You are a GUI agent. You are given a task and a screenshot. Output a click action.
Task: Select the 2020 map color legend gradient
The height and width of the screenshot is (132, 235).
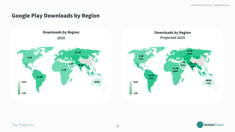(x=19, y=88)
